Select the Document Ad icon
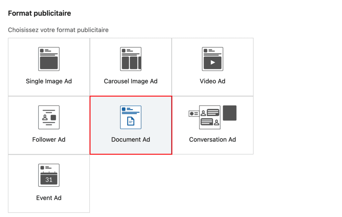Image resolution: width=342 pixels, height=217 pixels. (x=131, y=117)
